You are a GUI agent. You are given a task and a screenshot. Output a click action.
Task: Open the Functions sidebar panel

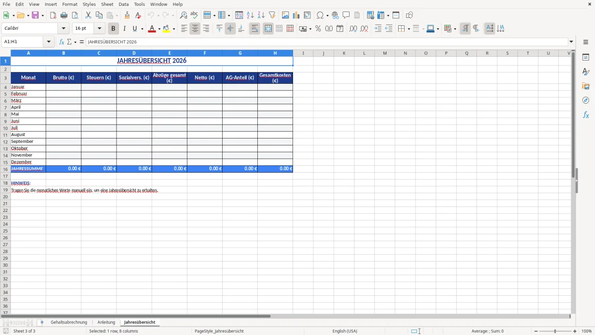(x=586, y=115)
